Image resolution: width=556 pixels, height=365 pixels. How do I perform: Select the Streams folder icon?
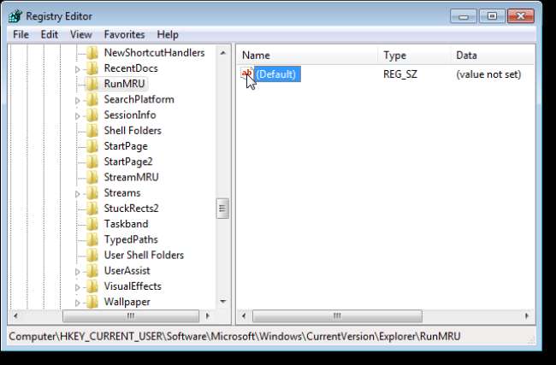click(x=92, y=193)
